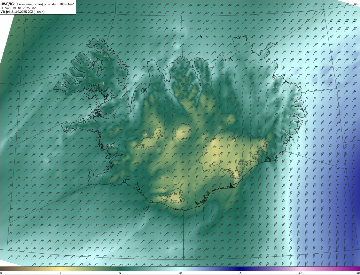Click the 10 tick on the color scale
This screenshot has height=275, width=360.
point(180,273)
